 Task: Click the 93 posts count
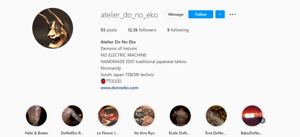pyautogui.click(x=109, y=30)
